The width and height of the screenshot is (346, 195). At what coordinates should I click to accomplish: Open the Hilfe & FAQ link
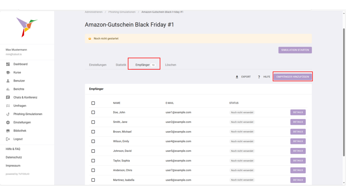(x=13, y=149)
